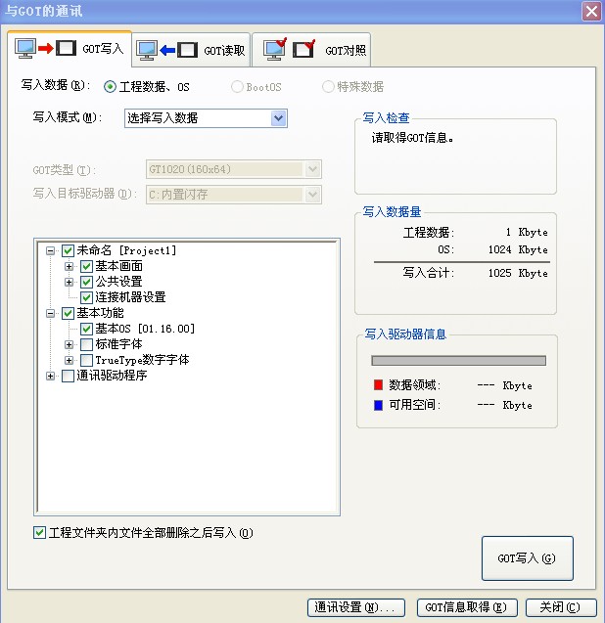The width and height of the screenshot is (605, 623).
Task: Click the red 数据领域 legend square
Action: [379, 385]
